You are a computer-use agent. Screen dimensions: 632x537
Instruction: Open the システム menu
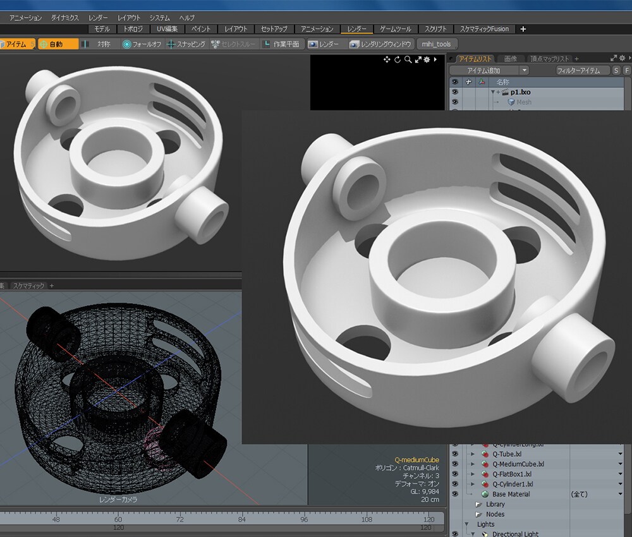coord(160,18)
